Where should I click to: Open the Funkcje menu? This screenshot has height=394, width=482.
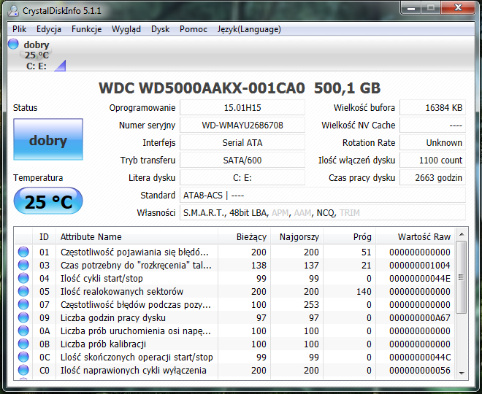(x=86, y=29)
